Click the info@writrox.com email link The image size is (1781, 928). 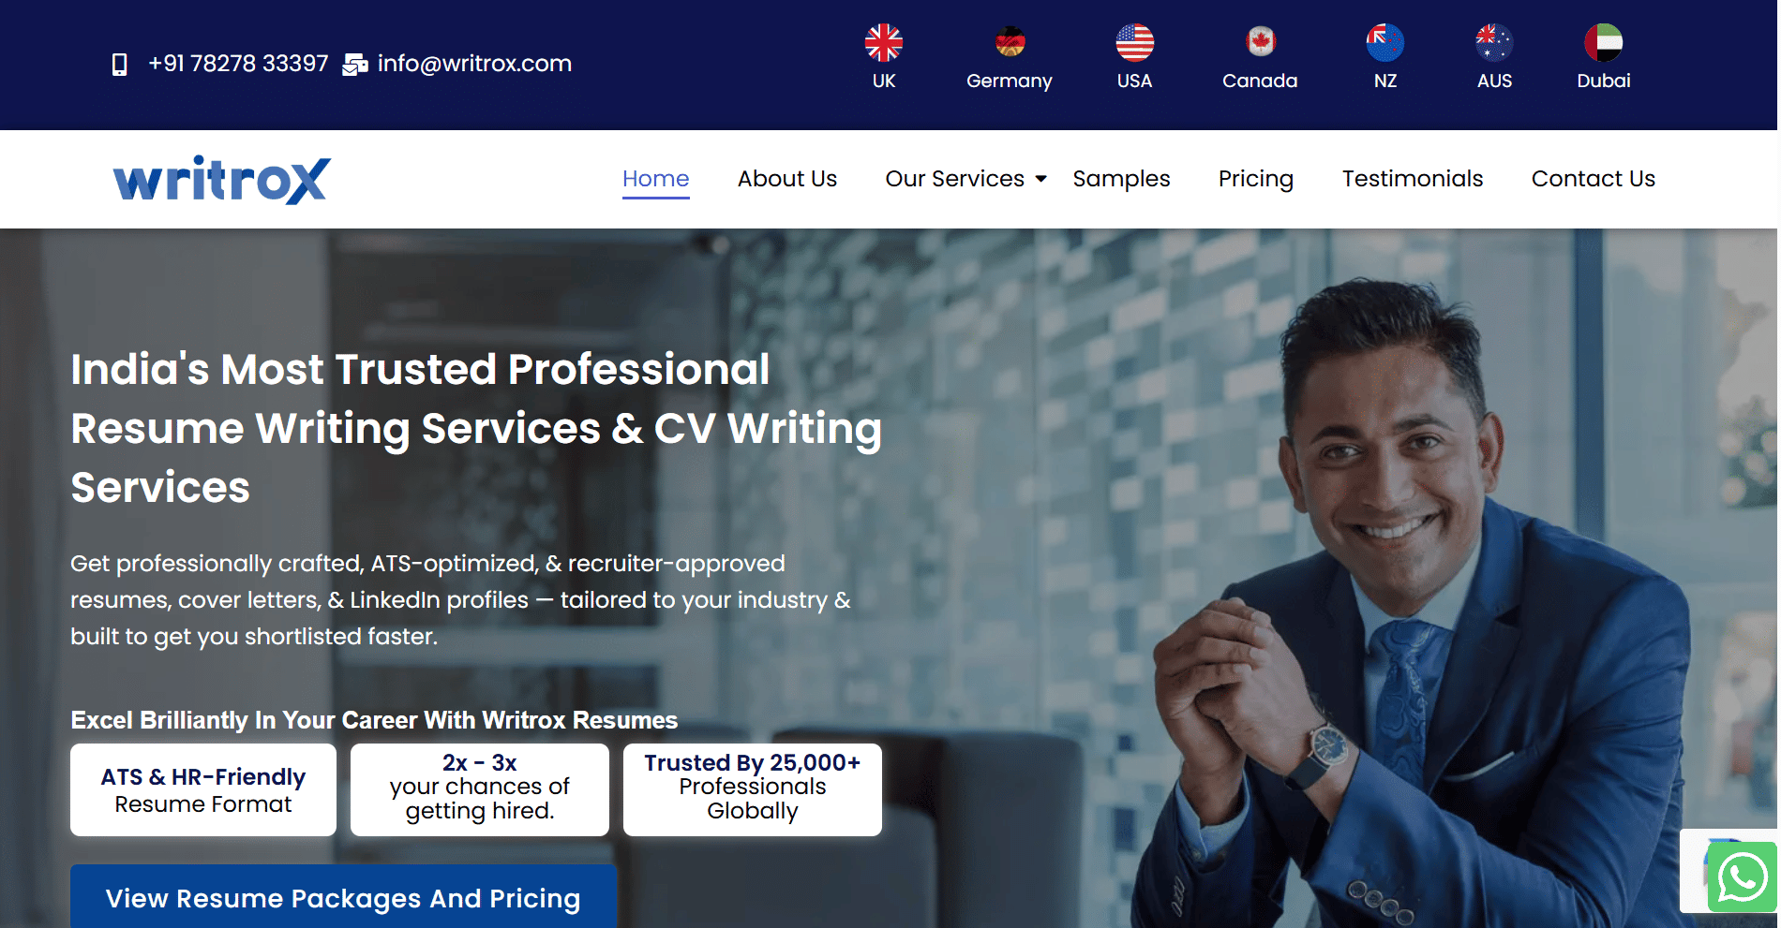474,64
